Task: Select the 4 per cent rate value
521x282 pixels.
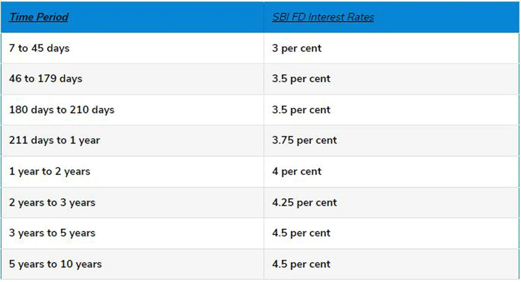Action: pos(296,172)
